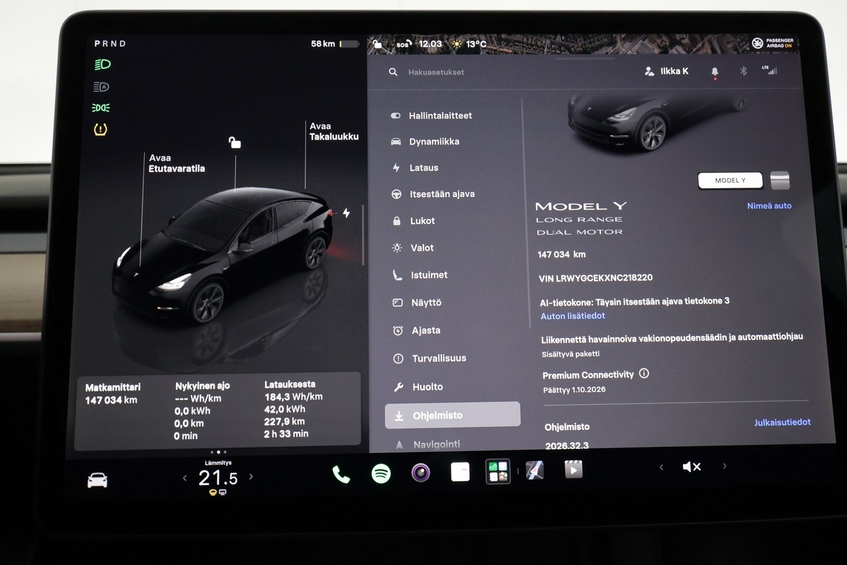Tap the padlock icon above the car
The height and width of the screenshot is (565, 847).
tap(234, 142)
